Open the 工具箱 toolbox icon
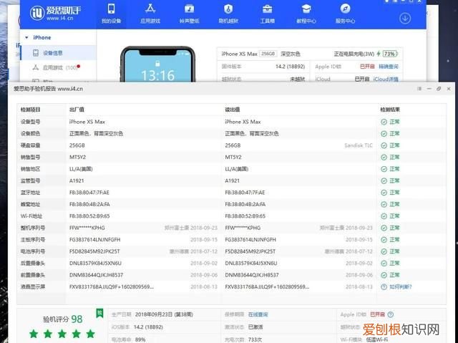 tap(267, 9)
